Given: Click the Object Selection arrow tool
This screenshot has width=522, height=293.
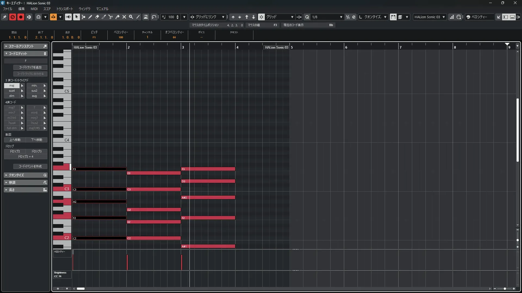Looking at the screenshot, I should 76,17.
